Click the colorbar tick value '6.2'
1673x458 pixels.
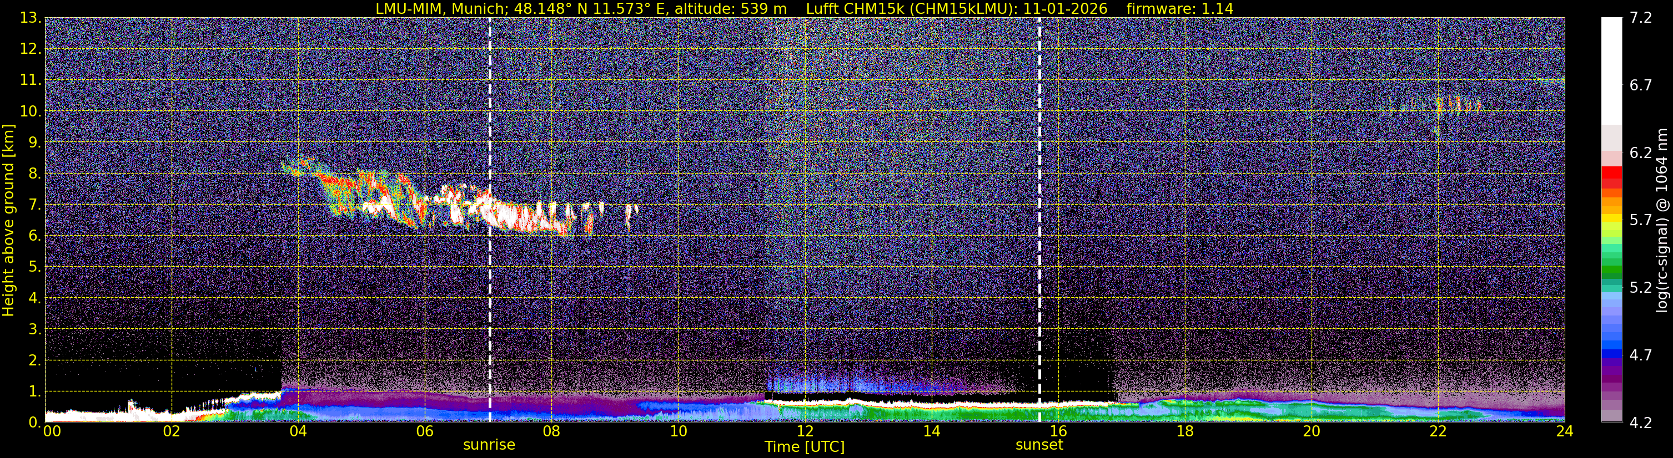[1641, 153]
